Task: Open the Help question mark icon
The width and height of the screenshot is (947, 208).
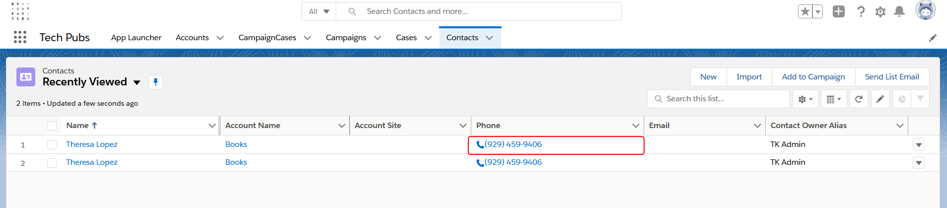Action: (861, 11)
